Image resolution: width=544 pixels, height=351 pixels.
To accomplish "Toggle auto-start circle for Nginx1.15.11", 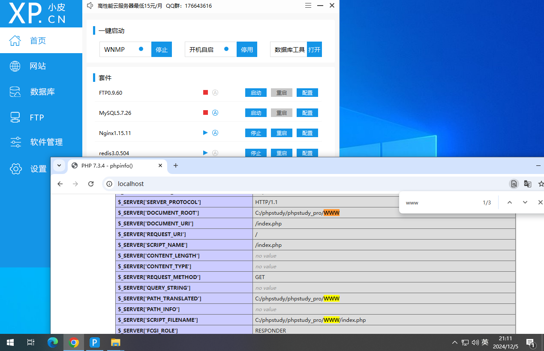I will (216, 133).
